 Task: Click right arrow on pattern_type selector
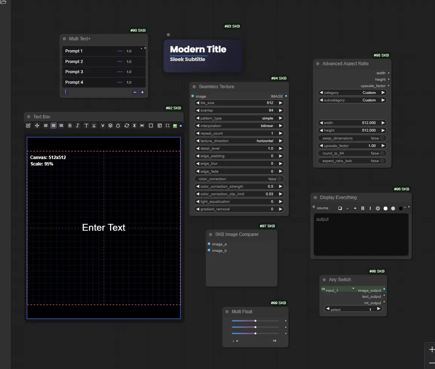280,118
